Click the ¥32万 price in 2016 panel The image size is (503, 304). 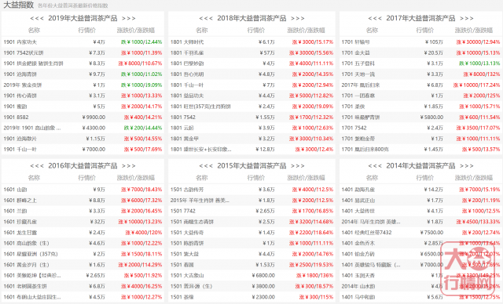pyautogui.click(x=97, y=222)
